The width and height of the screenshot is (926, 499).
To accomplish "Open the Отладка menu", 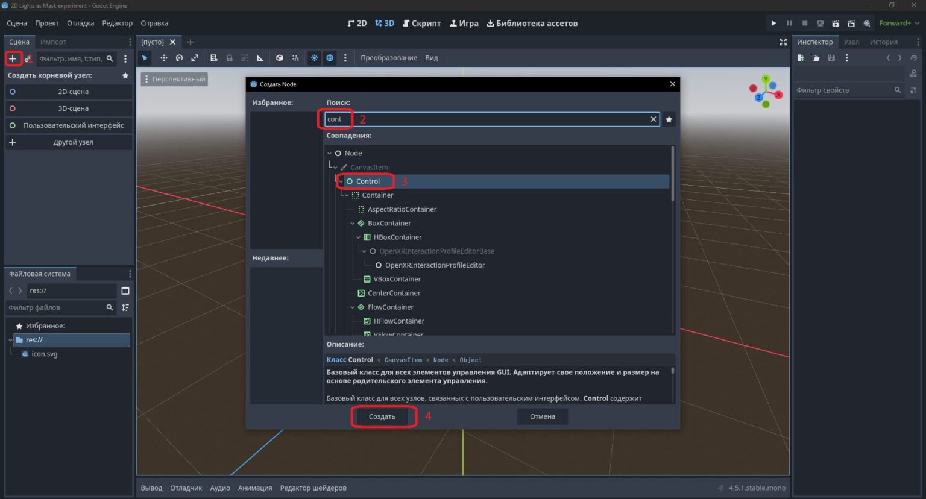I will 80,23.
